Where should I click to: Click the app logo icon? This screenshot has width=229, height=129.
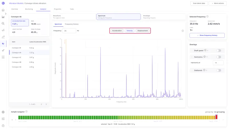click(x=3, y=3)
